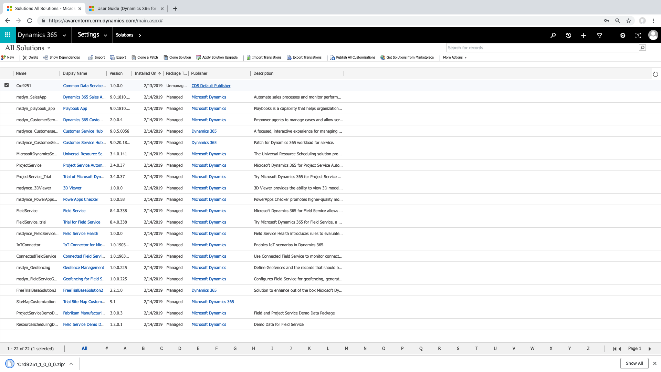Click into the Search for records field

[x=543, y=48]
